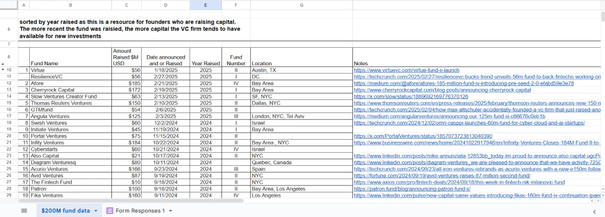Open the x.com slow status link
Screen dimensions: 605x217
[x=411, y=96]
